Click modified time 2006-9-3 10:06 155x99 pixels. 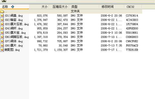coord(111,33)
